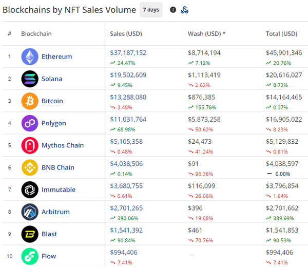This screenshot has width=308, height=267.
Task: Click the Bitcoin logo icon
Action: tap(29, 101)
